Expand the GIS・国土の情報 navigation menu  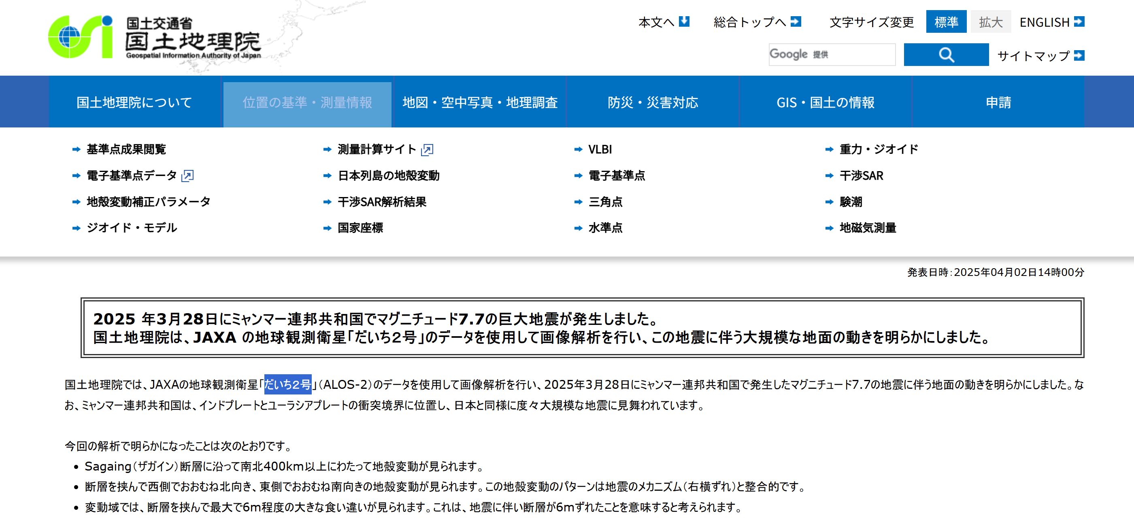(x=825, y=102)
